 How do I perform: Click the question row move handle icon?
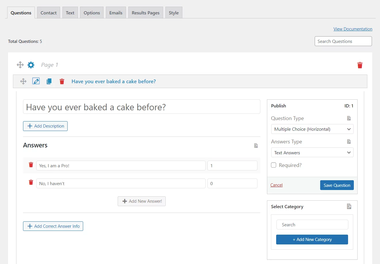(x=23, y=81)
